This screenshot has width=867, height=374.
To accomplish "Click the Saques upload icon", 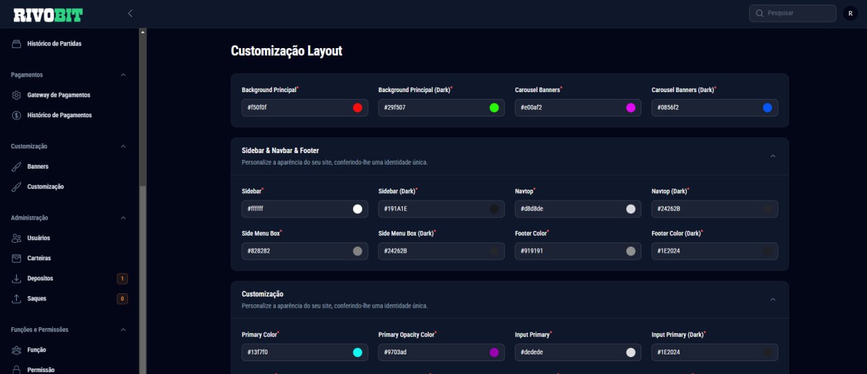I will click(17, 299).
